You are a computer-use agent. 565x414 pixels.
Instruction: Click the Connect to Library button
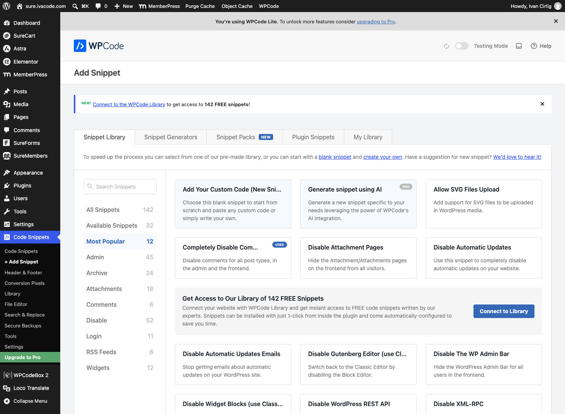(x=504, y=311)
